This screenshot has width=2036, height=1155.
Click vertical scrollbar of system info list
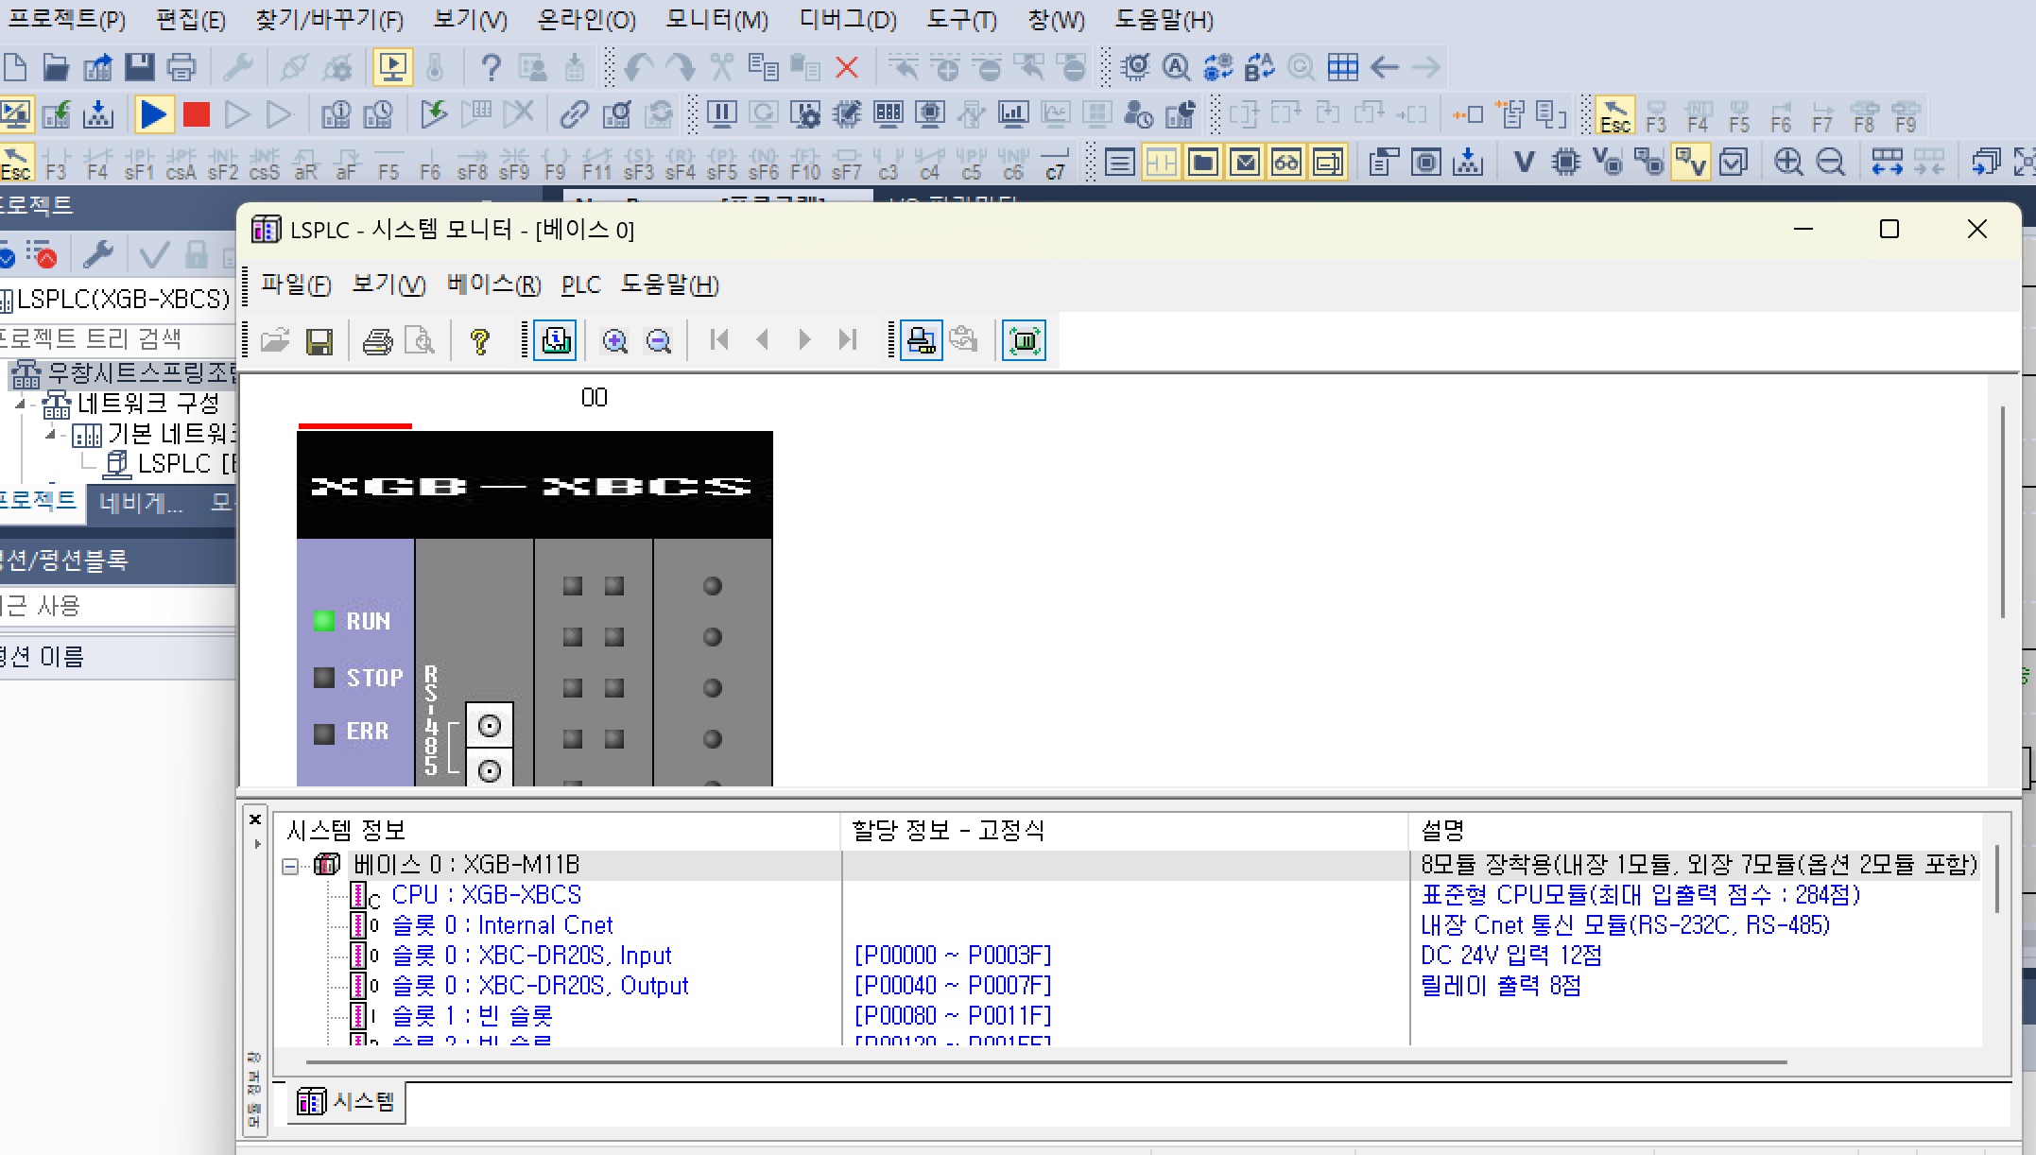coord(1995,879)
